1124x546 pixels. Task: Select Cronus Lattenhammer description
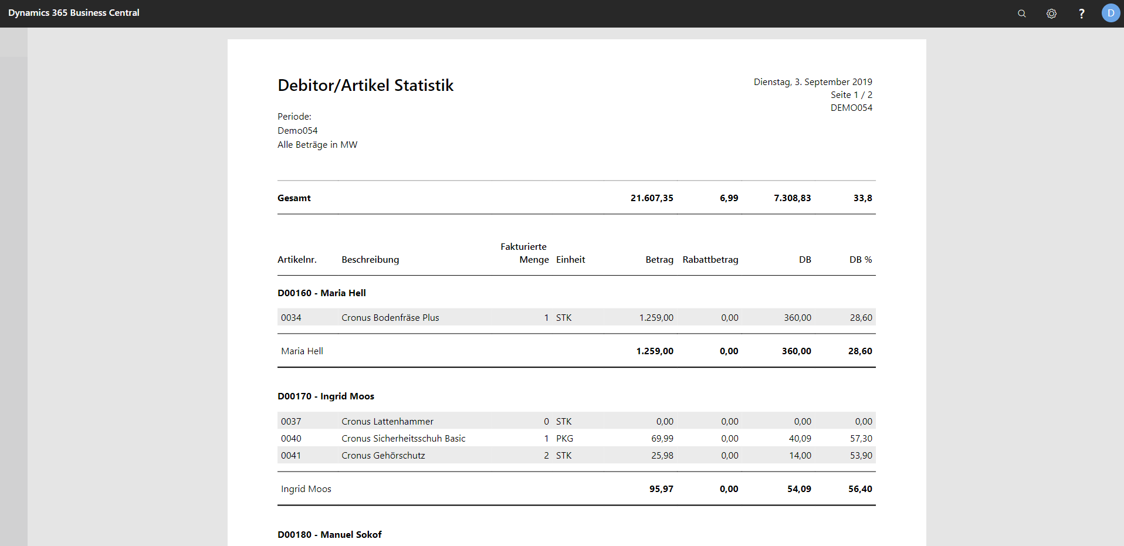[x=387, y=422]
